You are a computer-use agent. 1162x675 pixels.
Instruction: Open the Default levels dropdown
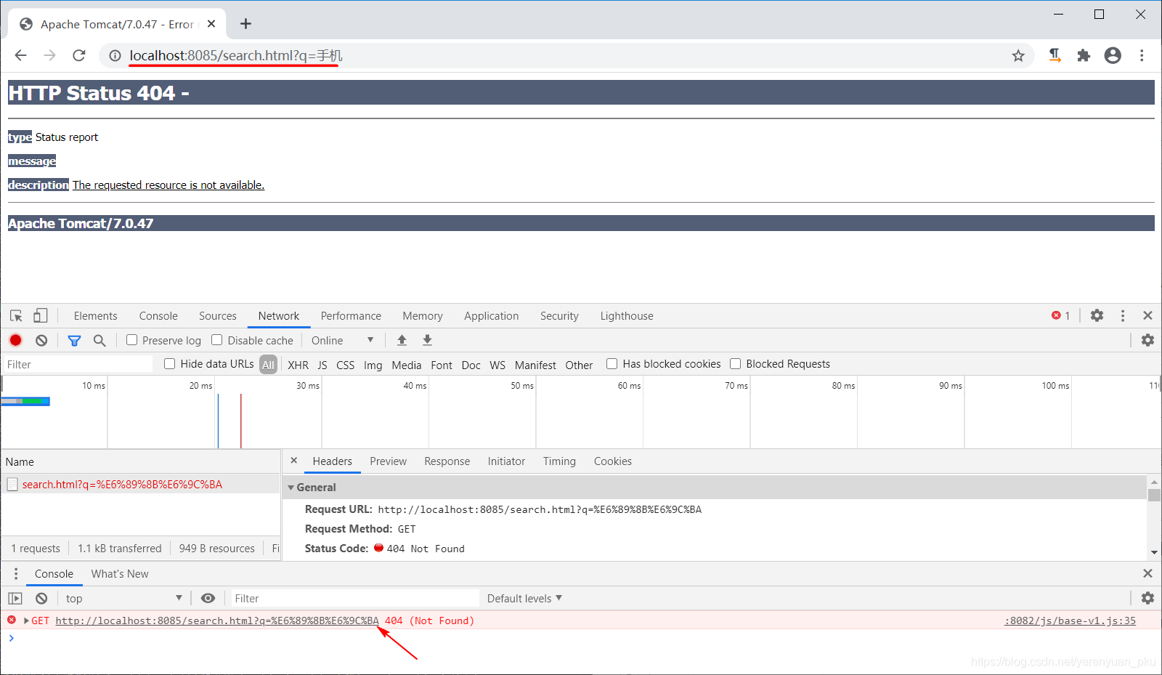coord(524,598)
